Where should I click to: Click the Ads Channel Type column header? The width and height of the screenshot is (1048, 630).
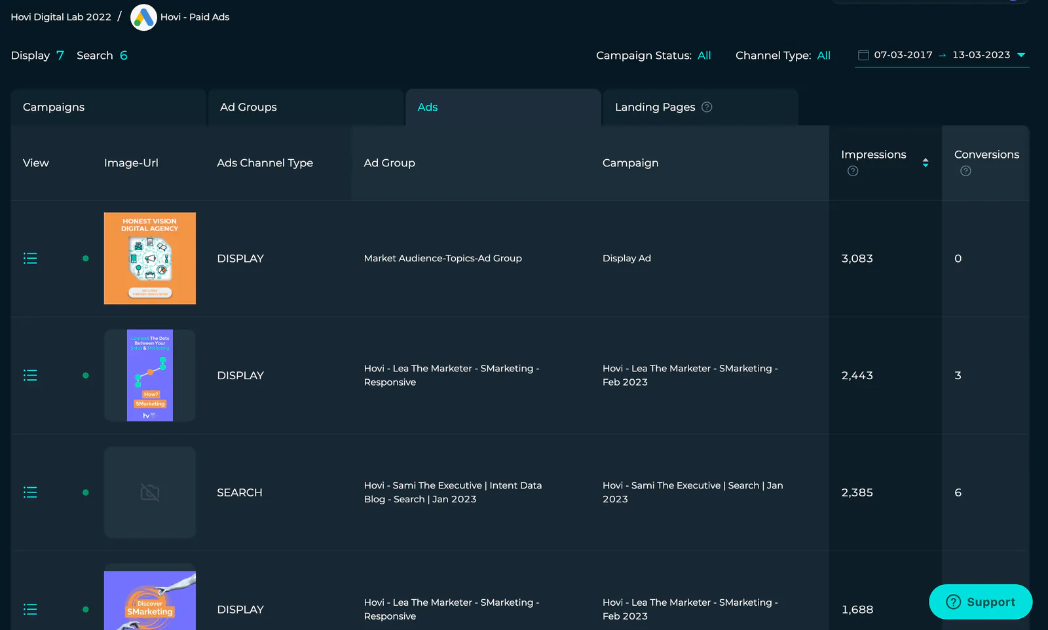(265, 163)
